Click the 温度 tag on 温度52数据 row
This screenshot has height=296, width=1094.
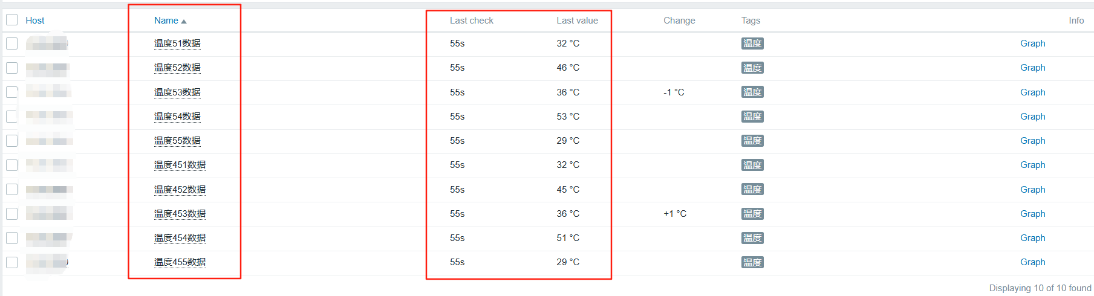(x=752, y=68)
